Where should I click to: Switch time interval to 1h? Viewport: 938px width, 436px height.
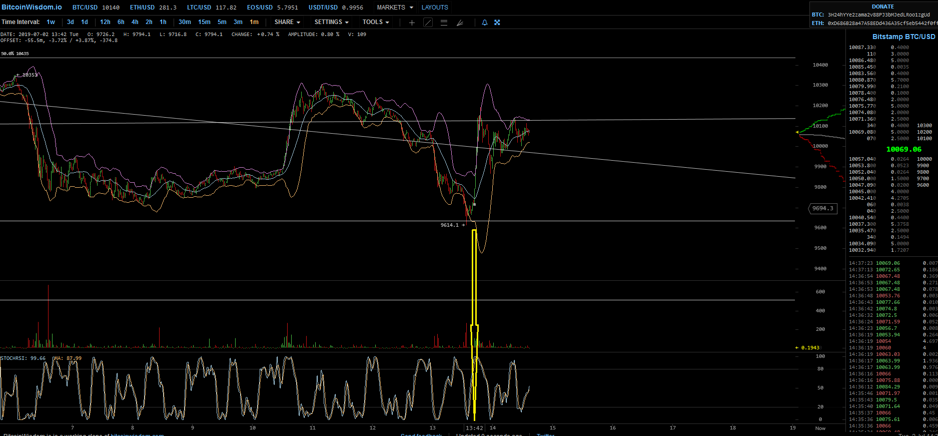click(163, 22)
